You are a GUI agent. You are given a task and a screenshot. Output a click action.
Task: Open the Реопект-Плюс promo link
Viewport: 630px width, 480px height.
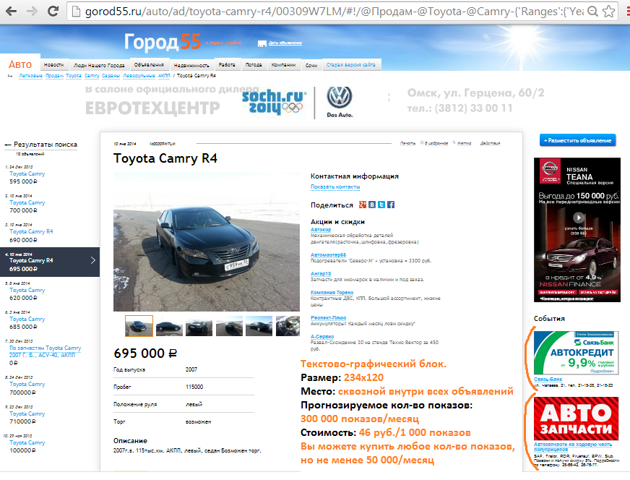[328, 317]
